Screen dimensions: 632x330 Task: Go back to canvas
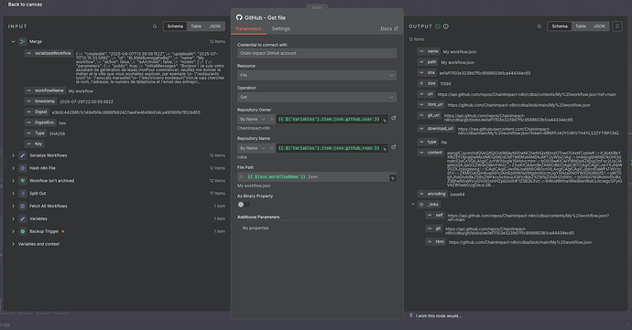25,5
